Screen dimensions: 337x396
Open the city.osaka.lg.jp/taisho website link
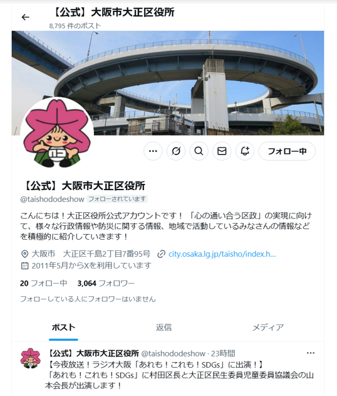222,254
